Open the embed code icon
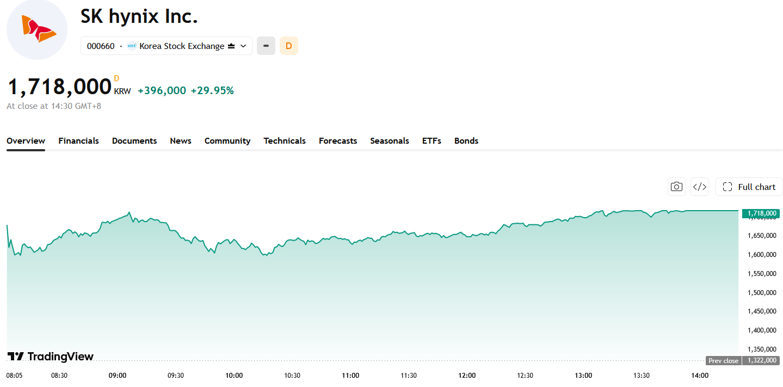The height and width of the screenshot is (387, 783). [700, 187]
